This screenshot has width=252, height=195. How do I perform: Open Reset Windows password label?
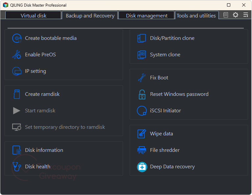click(179, 94)
